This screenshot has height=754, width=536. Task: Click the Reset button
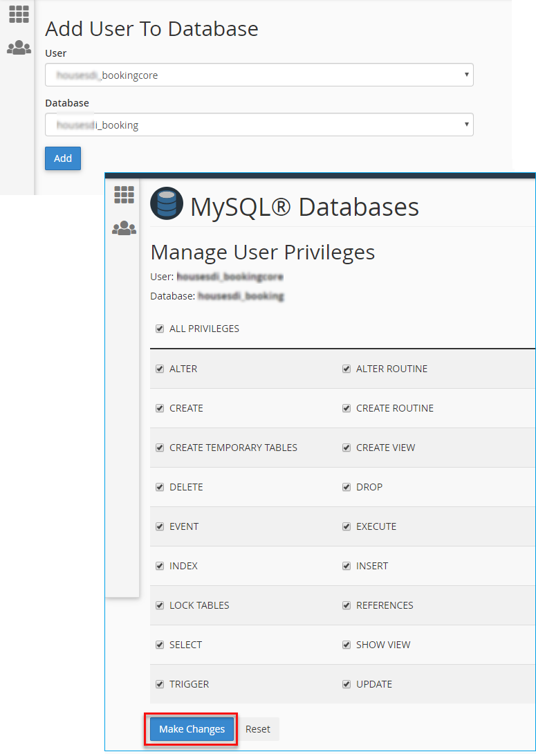258,729
